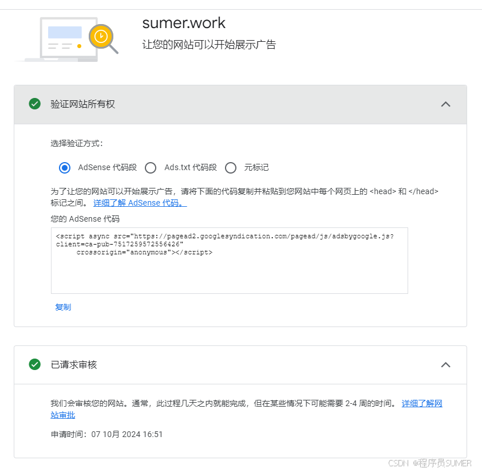Click inside the AdSense code text box
Screen dimensions: 482x472
coord(230,261)
